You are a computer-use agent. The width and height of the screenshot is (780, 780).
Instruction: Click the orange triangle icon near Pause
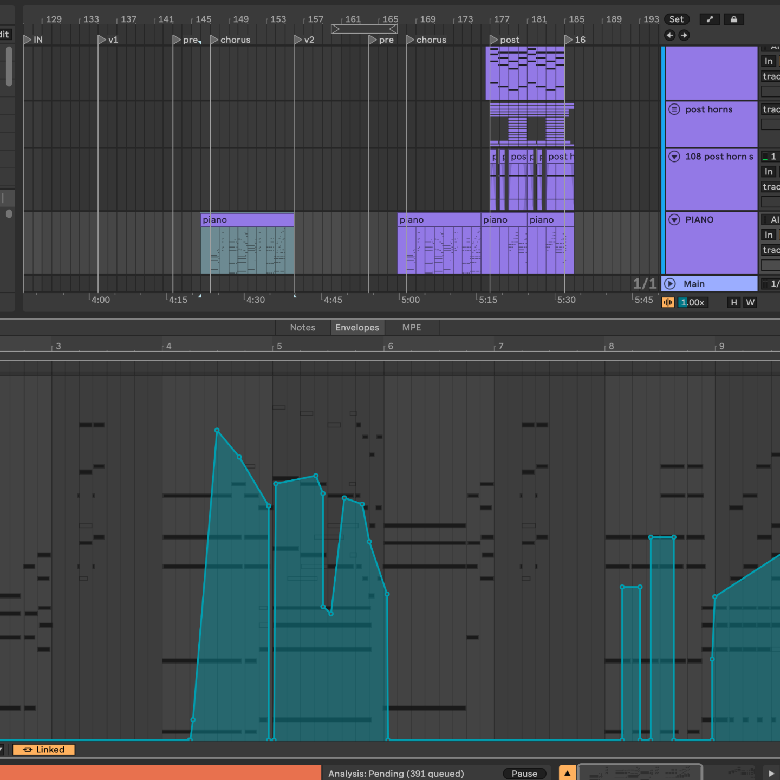(x=567, y=773)
